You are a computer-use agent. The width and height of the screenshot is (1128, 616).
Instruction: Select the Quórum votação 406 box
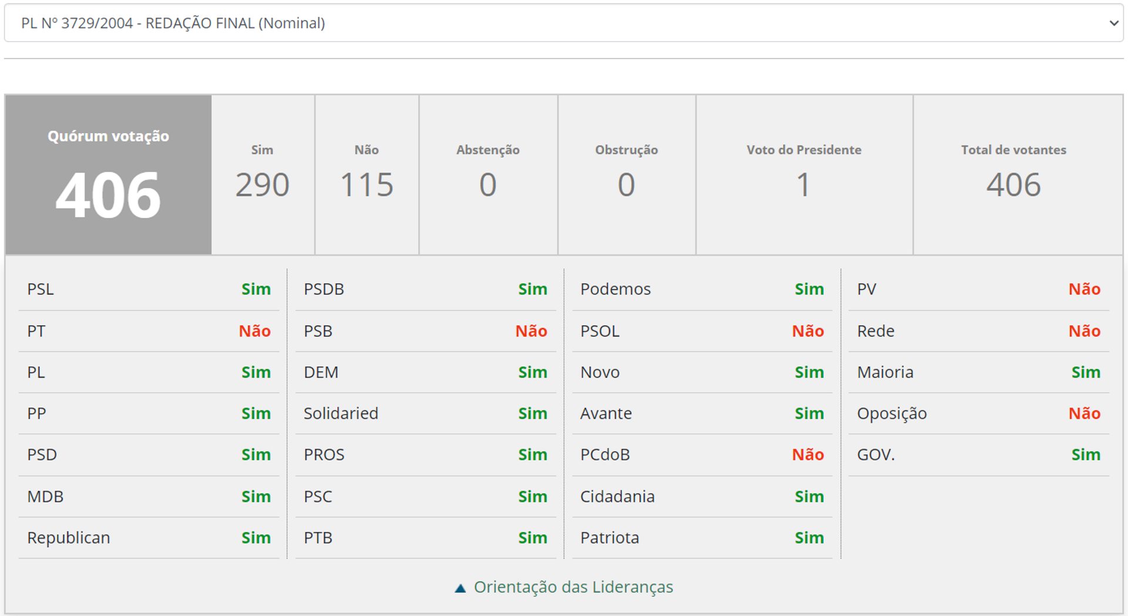coord(108,174)
